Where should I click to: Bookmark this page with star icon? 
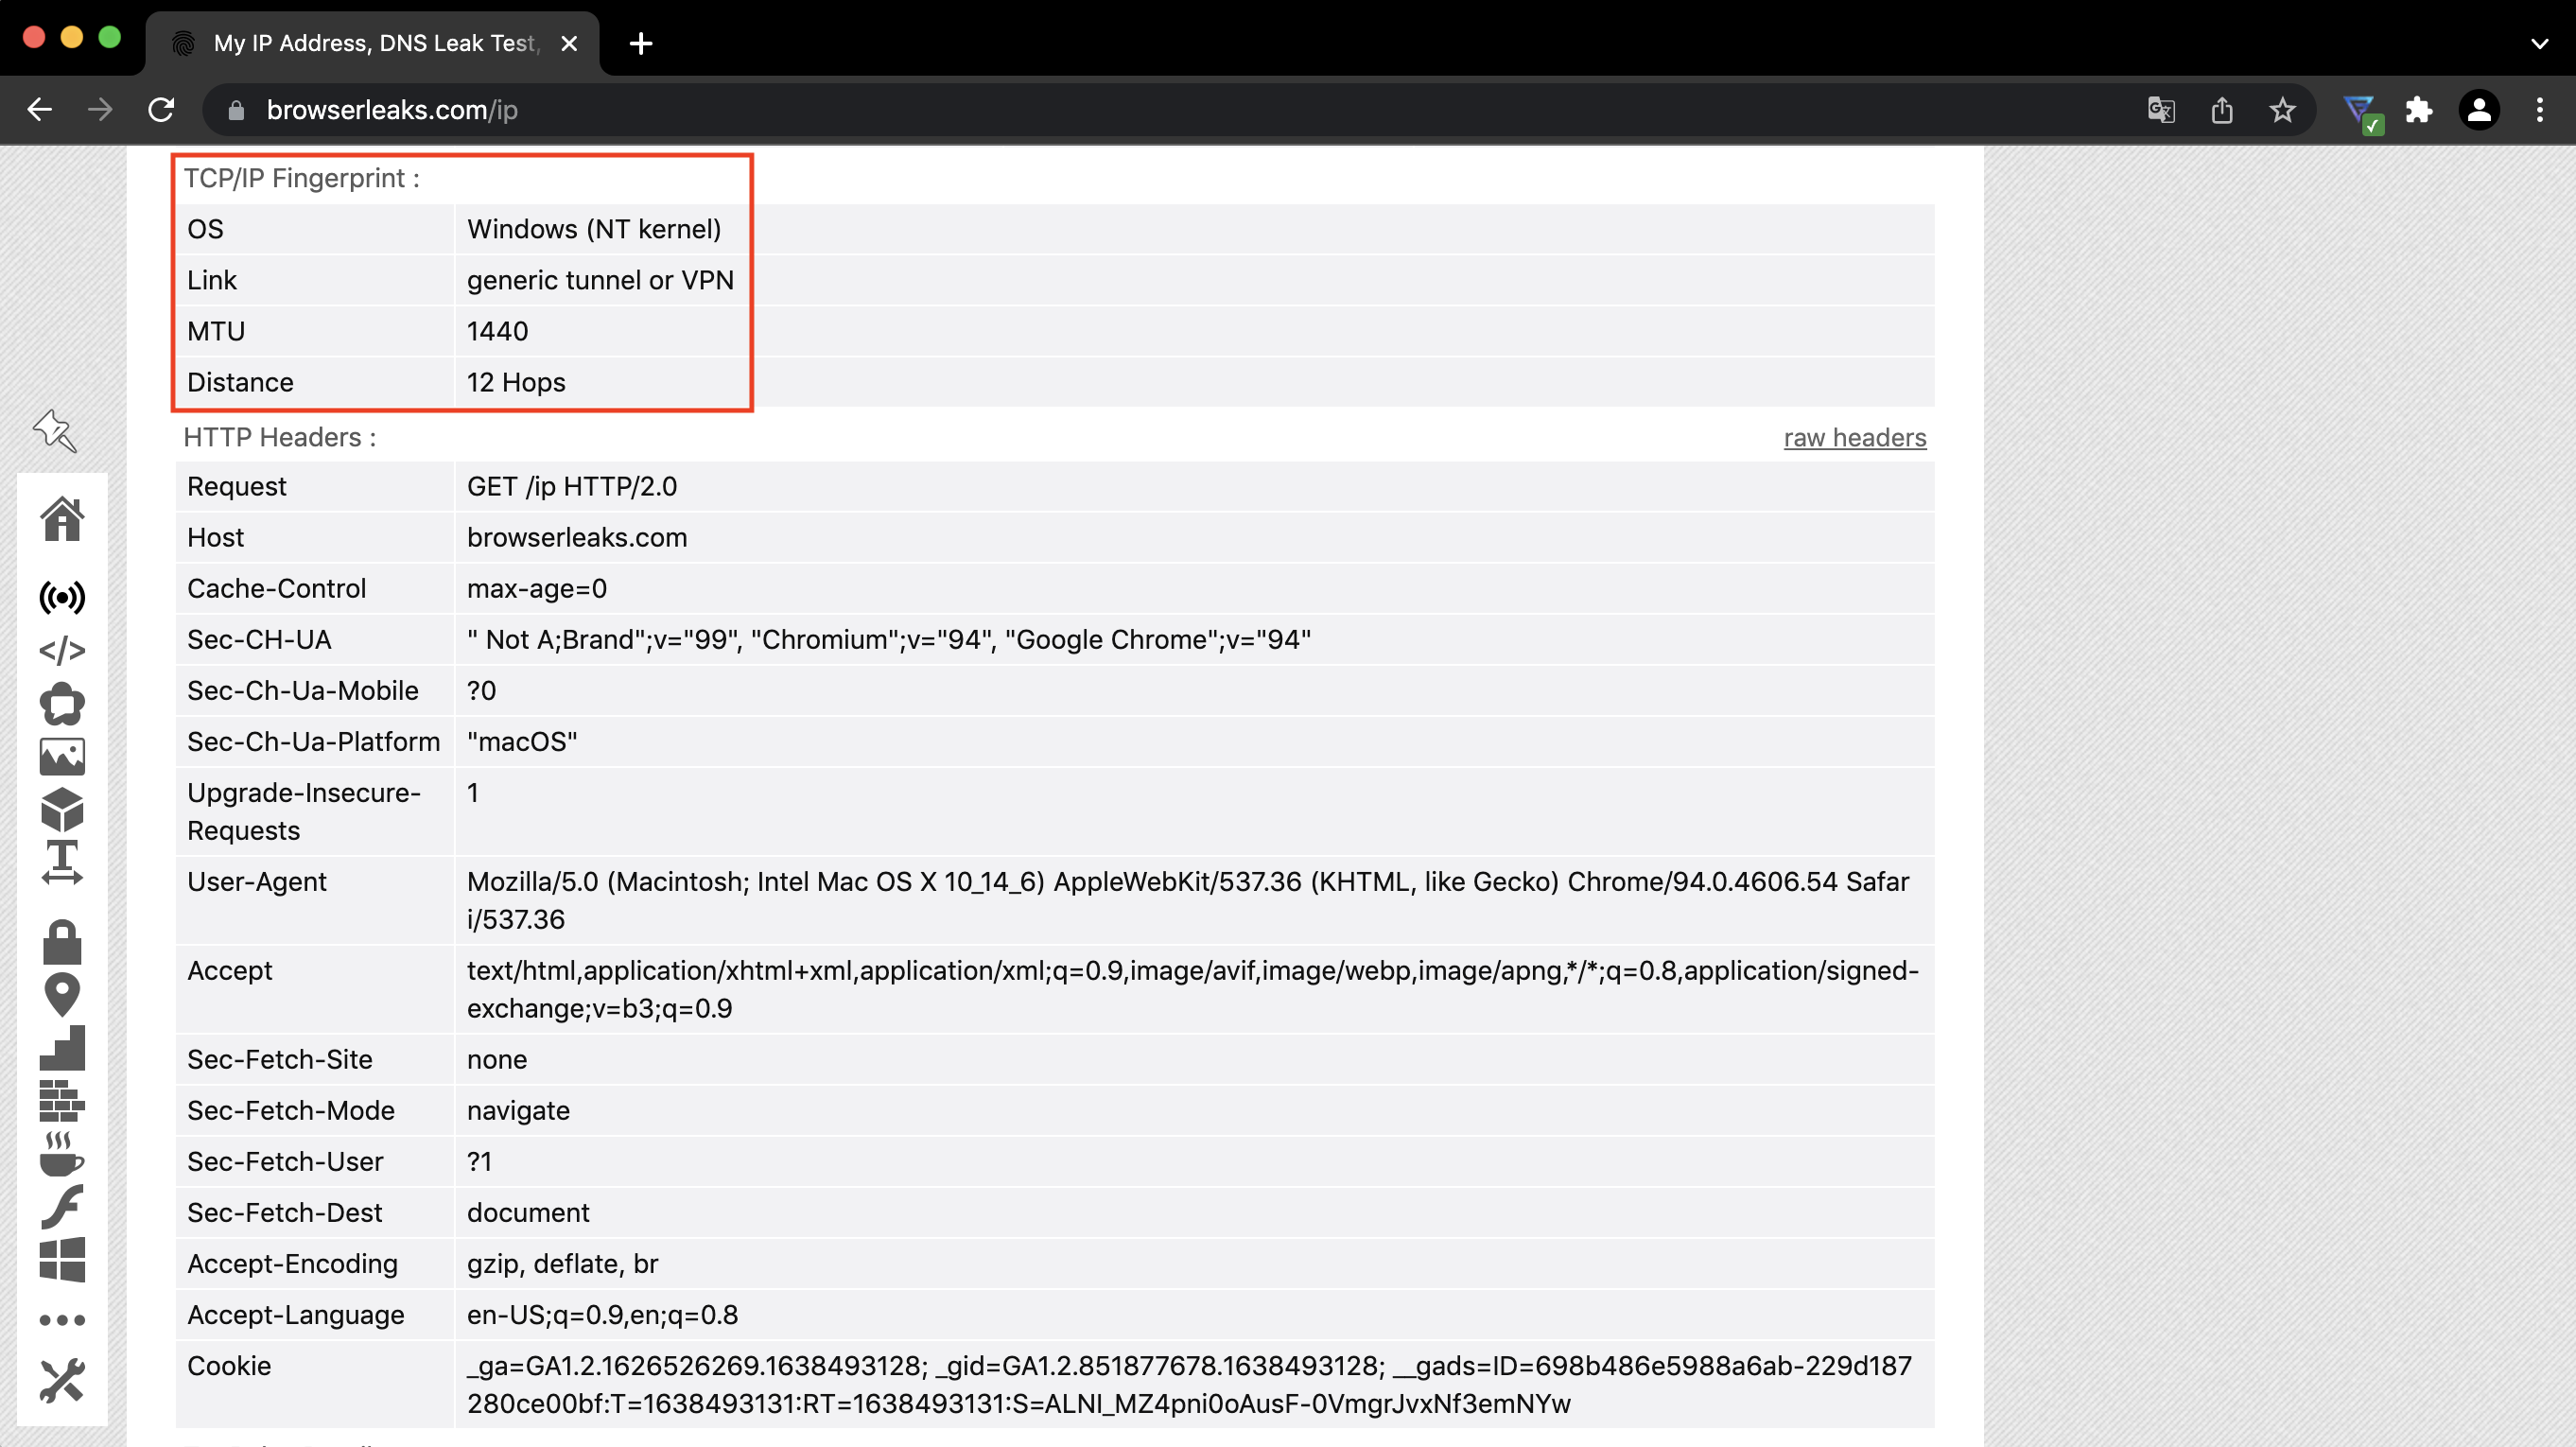(x=2282, y=110)
